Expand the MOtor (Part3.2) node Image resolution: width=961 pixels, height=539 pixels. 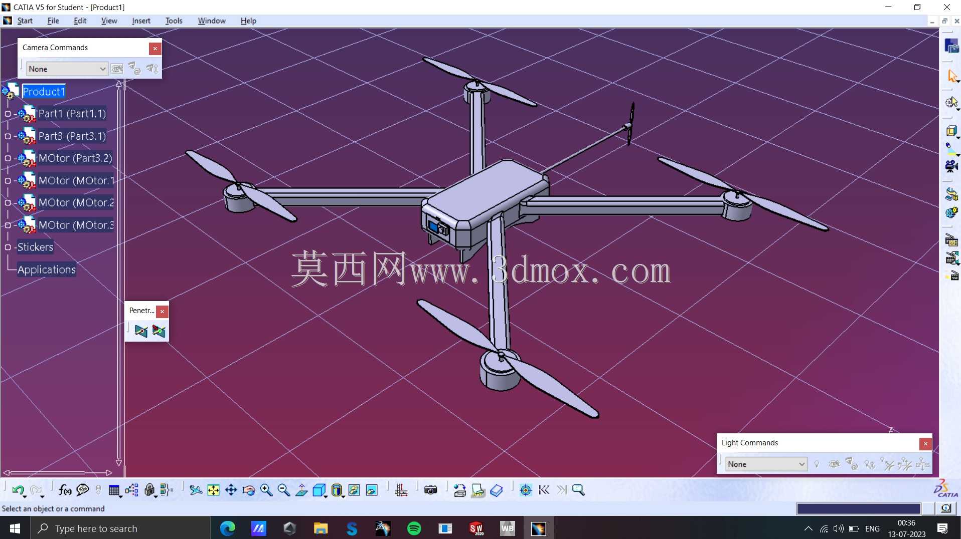8,158
